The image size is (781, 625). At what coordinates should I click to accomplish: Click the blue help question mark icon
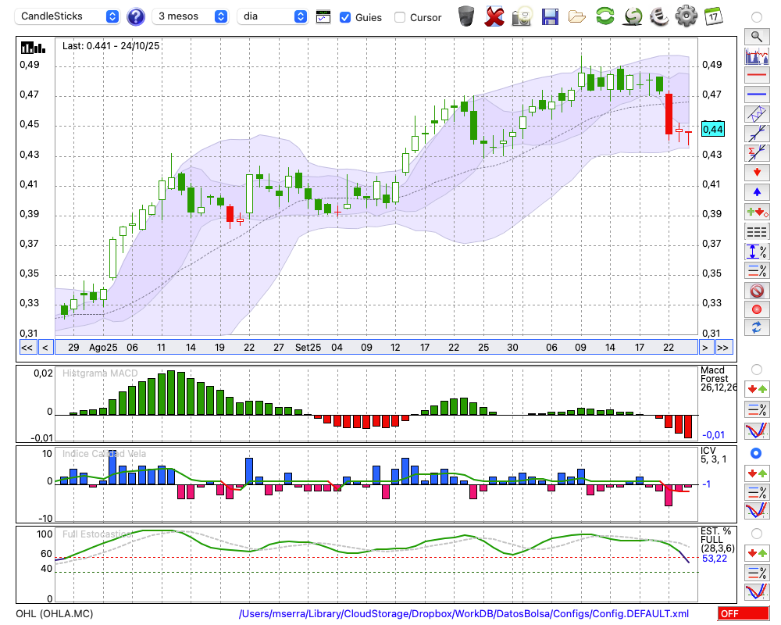[x=135, y=17]
